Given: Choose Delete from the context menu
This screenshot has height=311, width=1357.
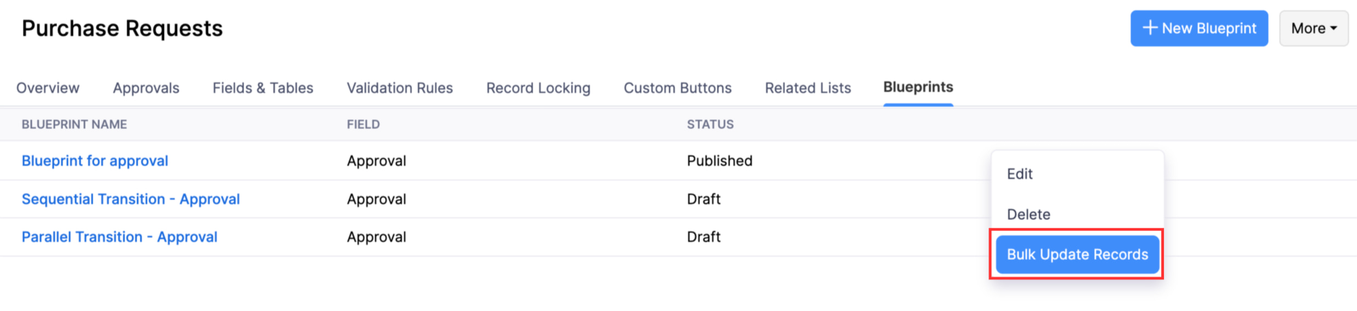Looking at the screenshot, I should pos(1028,215).
